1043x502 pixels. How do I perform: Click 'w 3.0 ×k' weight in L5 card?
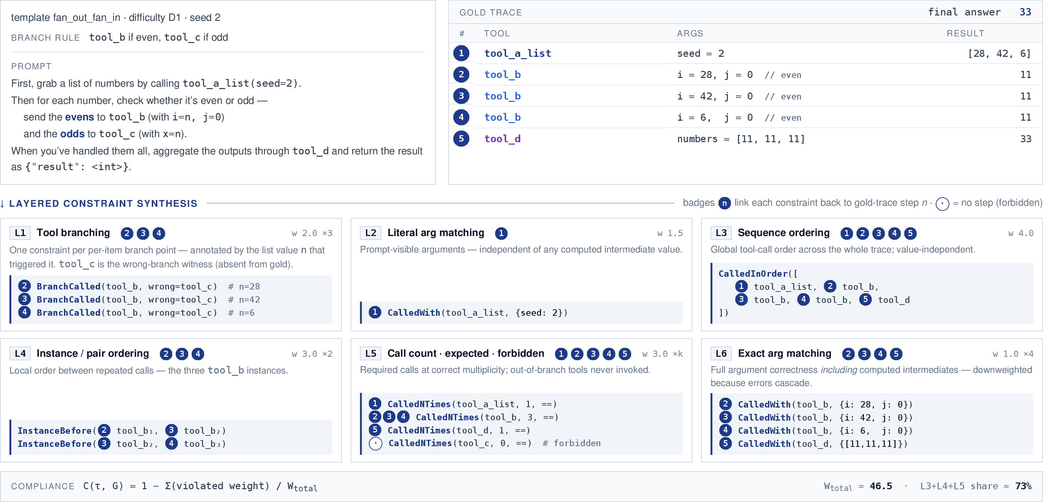coord(663,354)
